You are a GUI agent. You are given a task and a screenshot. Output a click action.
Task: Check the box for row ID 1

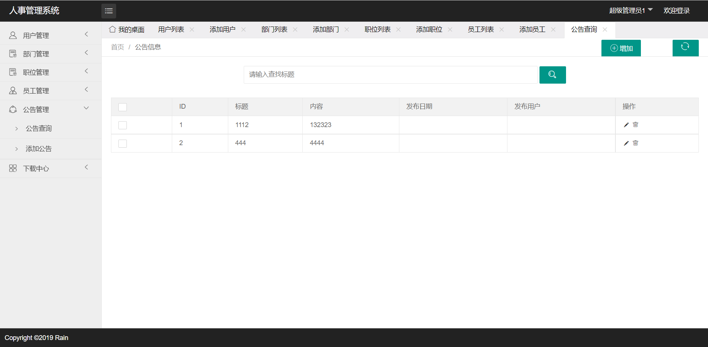[122, 125]
